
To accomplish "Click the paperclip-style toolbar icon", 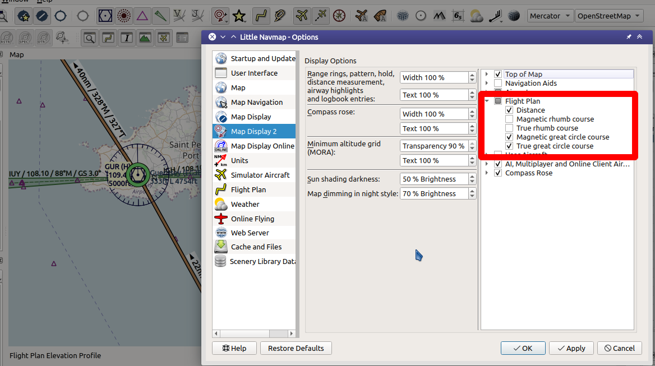I will (279, 16).
